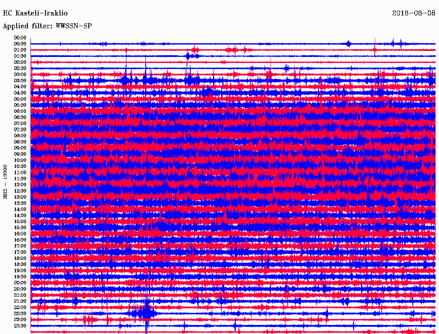The image size is (439, 334).
Task: Click the 05:00 time label
Action: (20, 99)
